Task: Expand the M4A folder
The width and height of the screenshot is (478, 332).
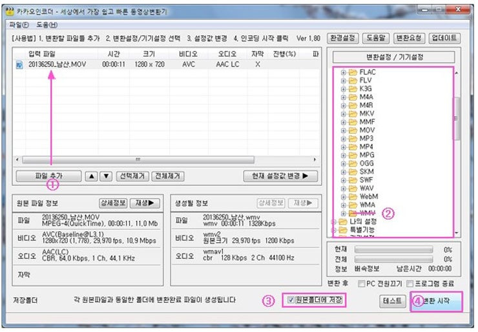Action: pos(343,98)
